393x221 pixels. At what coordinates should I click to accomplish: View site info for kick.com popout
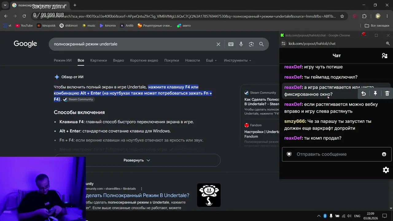tap(284, 44)
